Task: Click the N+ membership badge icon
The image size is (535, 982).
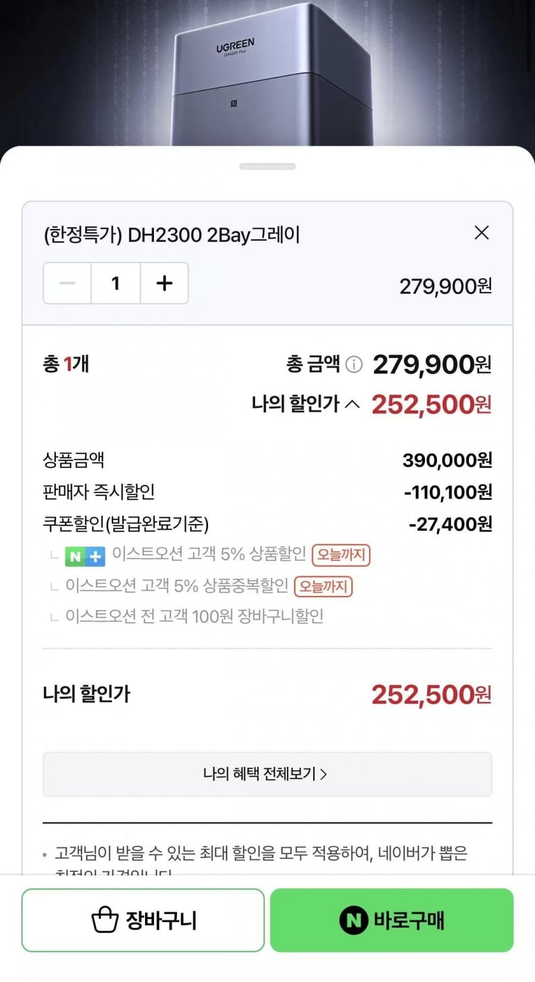Action: point(85,556)
